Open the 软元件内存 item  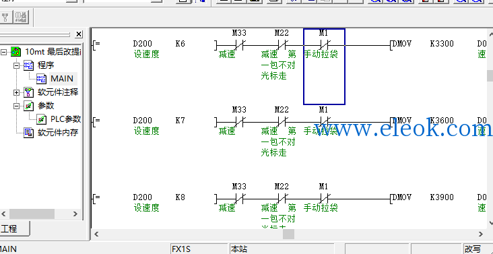tap(58, 133)
